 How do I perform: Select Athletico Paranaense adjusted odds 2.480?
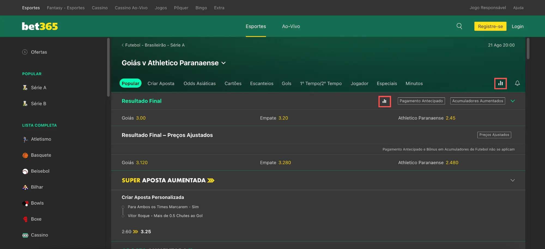point(428,163)
